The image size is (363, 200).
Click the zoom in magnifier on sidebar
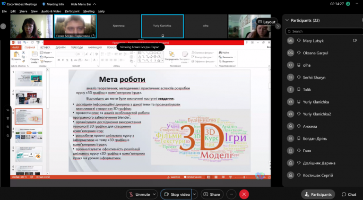coord(8,127)
